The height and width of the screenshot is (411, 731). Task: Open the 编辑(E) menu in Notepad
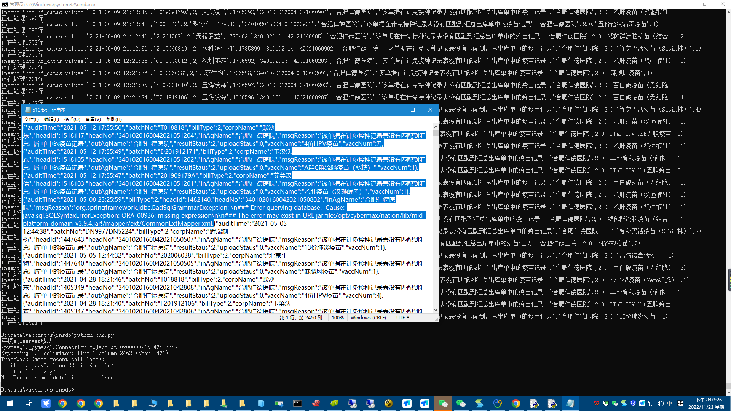[51, 119]
